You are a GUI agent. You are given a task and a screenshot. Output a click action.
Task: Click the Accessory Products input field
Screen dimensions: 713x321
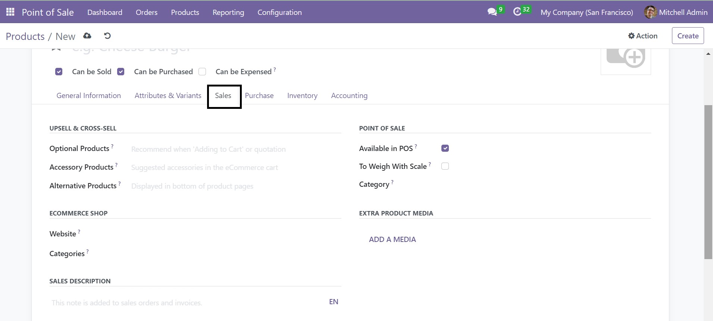[x=236, y=167]
